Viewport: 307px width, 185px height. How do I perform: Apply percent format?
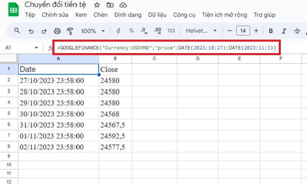pyautogui.click(x=131, y=31)
